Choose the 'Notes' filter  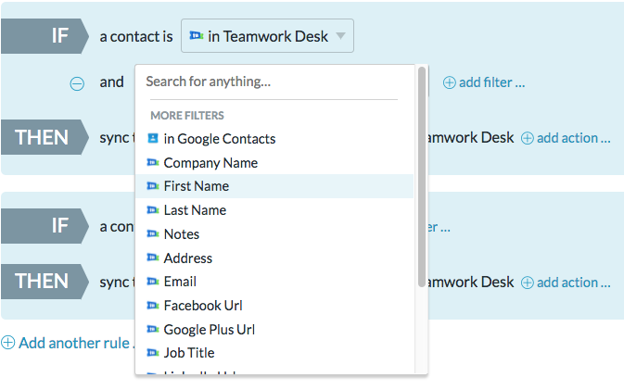[x=274, y=234]
